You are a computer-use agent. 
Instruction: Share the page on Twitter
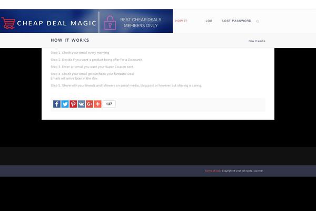pos(65,104)
